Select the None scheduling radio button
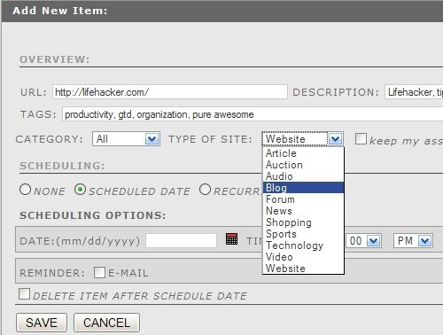 [x=25, y=190]
